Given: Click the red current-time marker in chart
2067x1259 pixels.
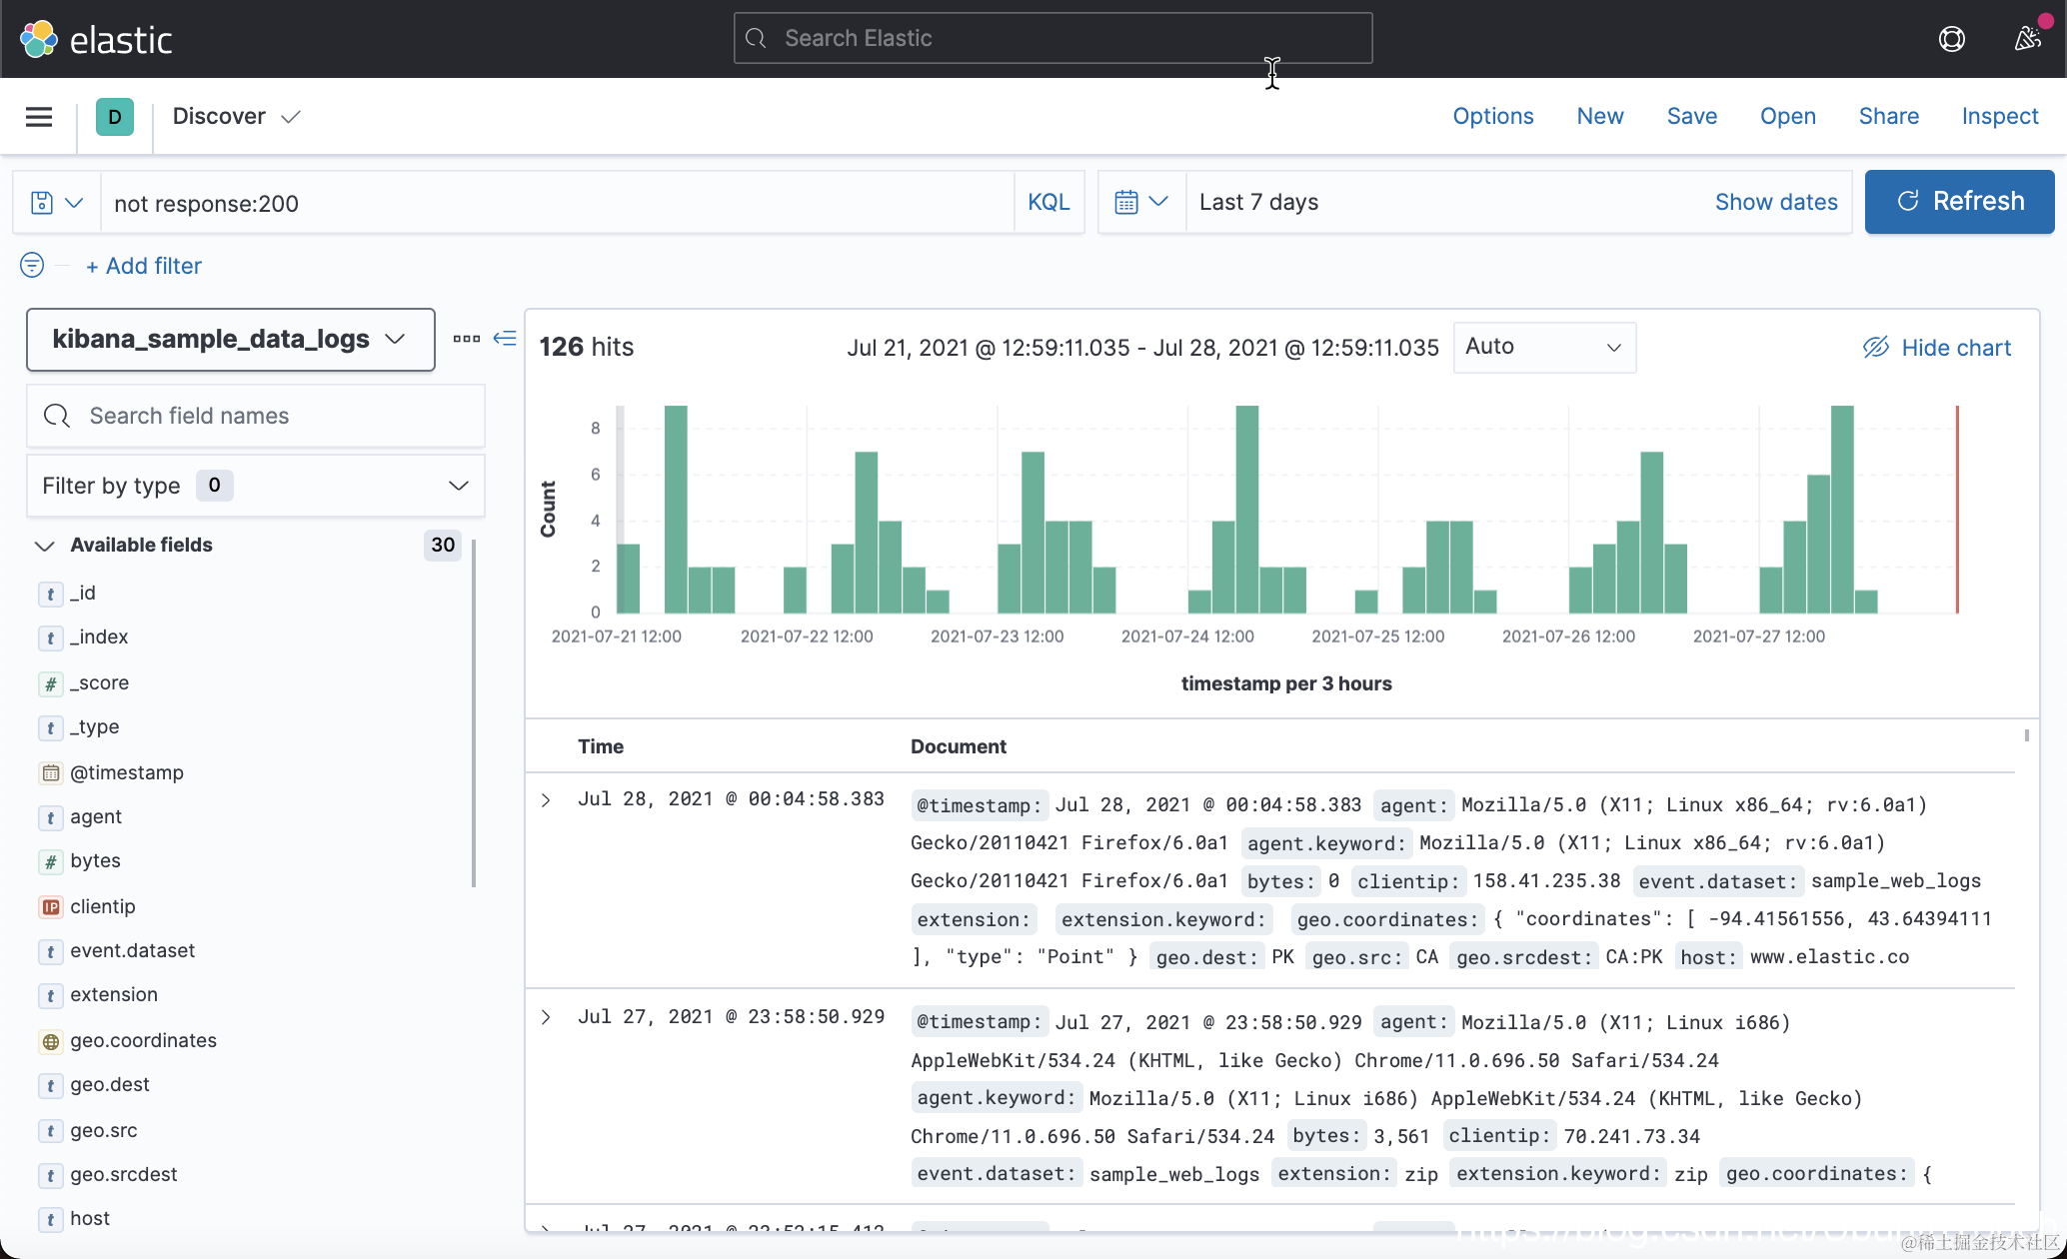Looking at the screenshot, I should click(1957, 509).
